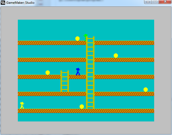Click the GameMaker Studio title bar icon
The height and width of the screenshot is (135, 172).
[x=3, y=2]
